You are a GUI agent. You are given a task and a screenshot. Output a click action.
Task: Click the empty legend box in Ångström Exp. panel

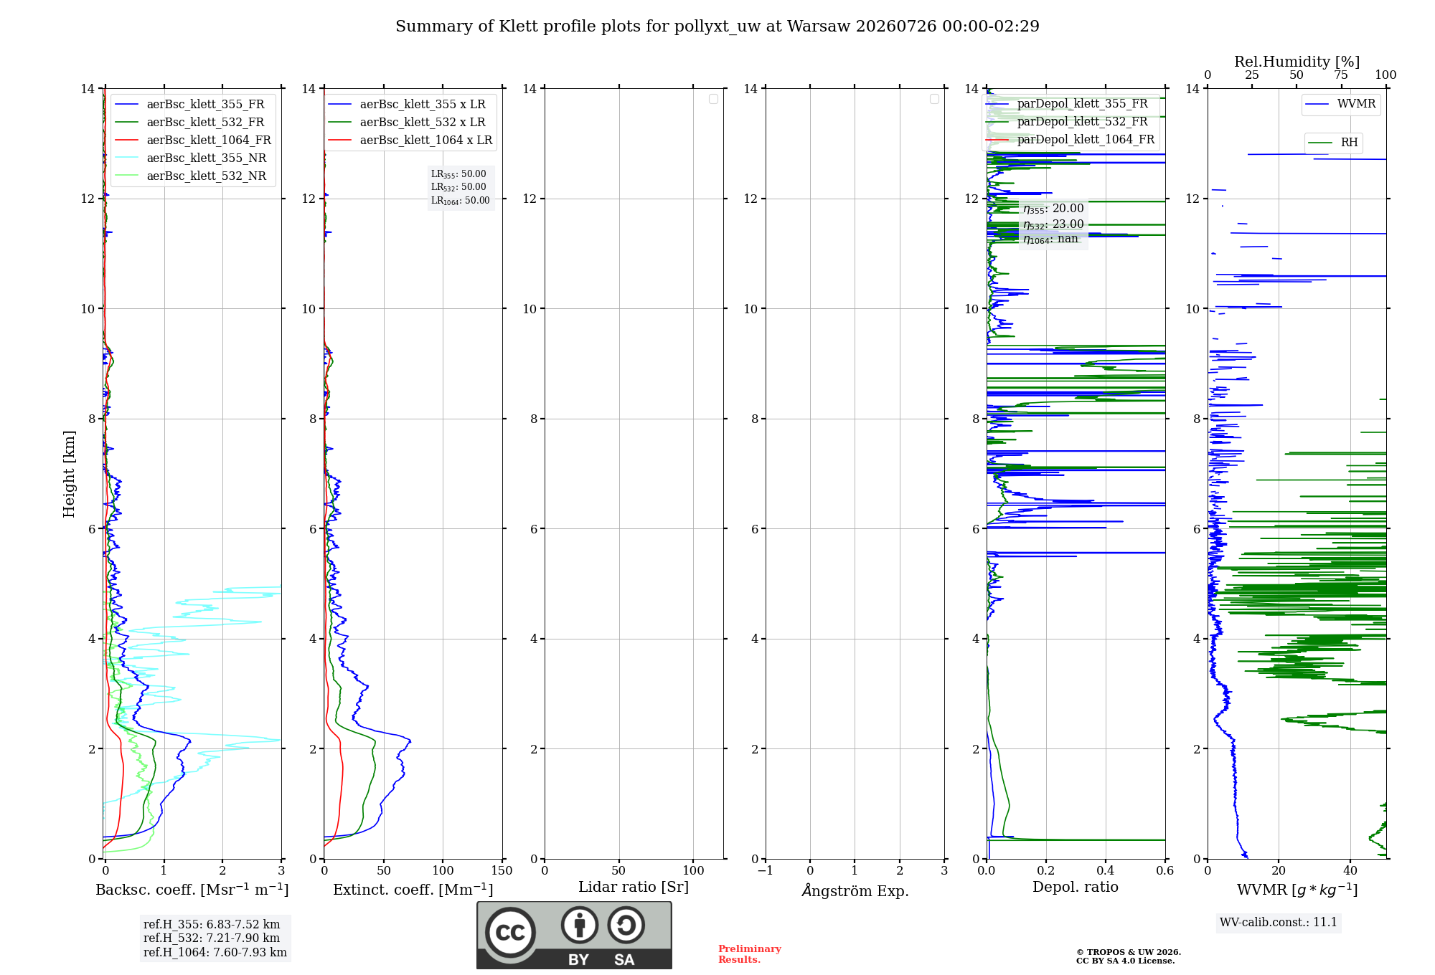click(934, 99)
